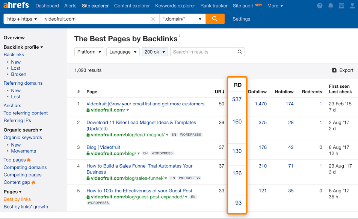Open 'How to Build a Sales Funnel' link
358x219 pixels.
139,169
